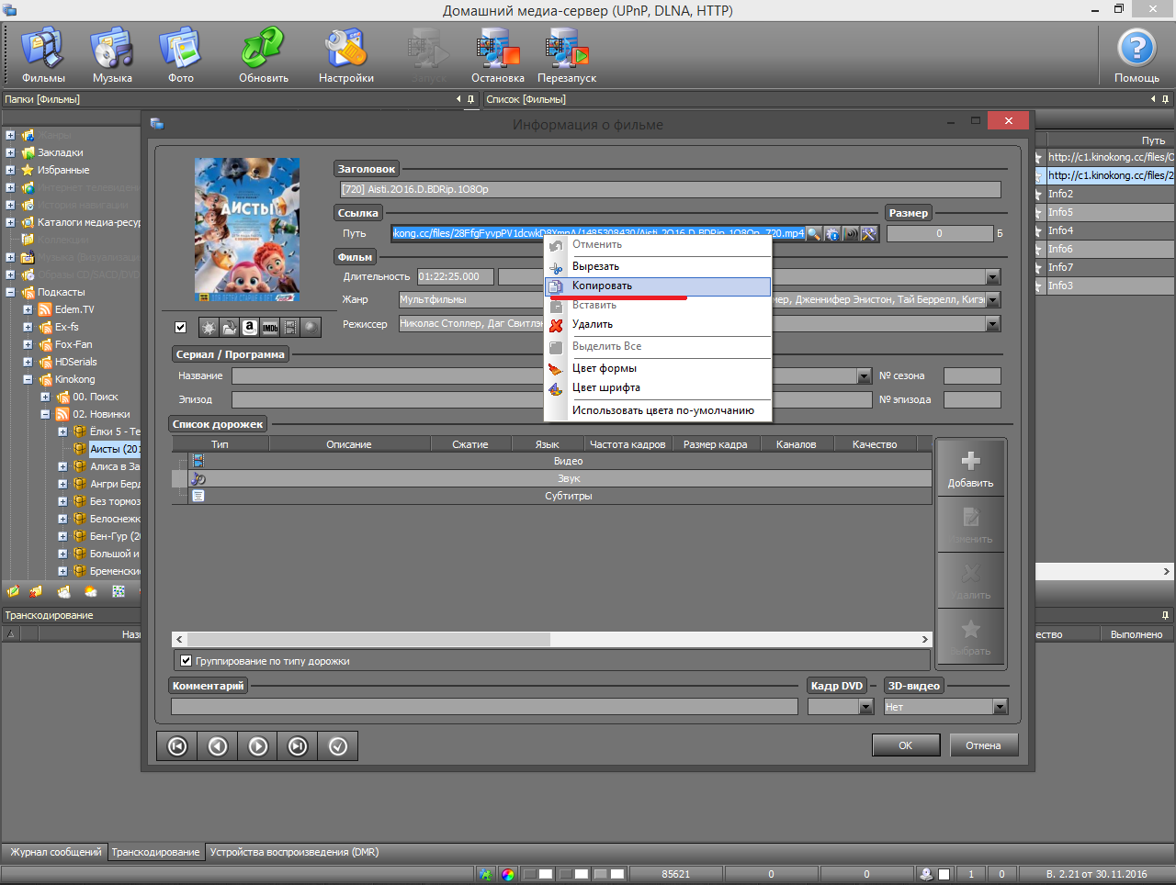Collapse the Kinokong tree node
The image size is (1176, 885).
pos(28,380)
